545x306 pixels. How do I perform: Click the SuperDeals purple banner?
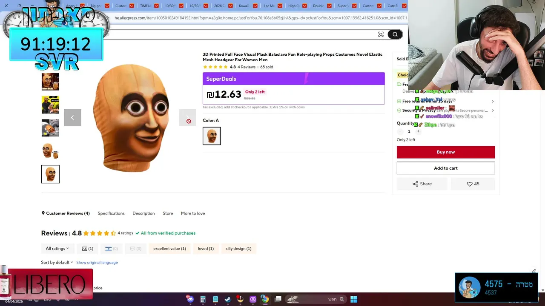[x=294, y=79]
